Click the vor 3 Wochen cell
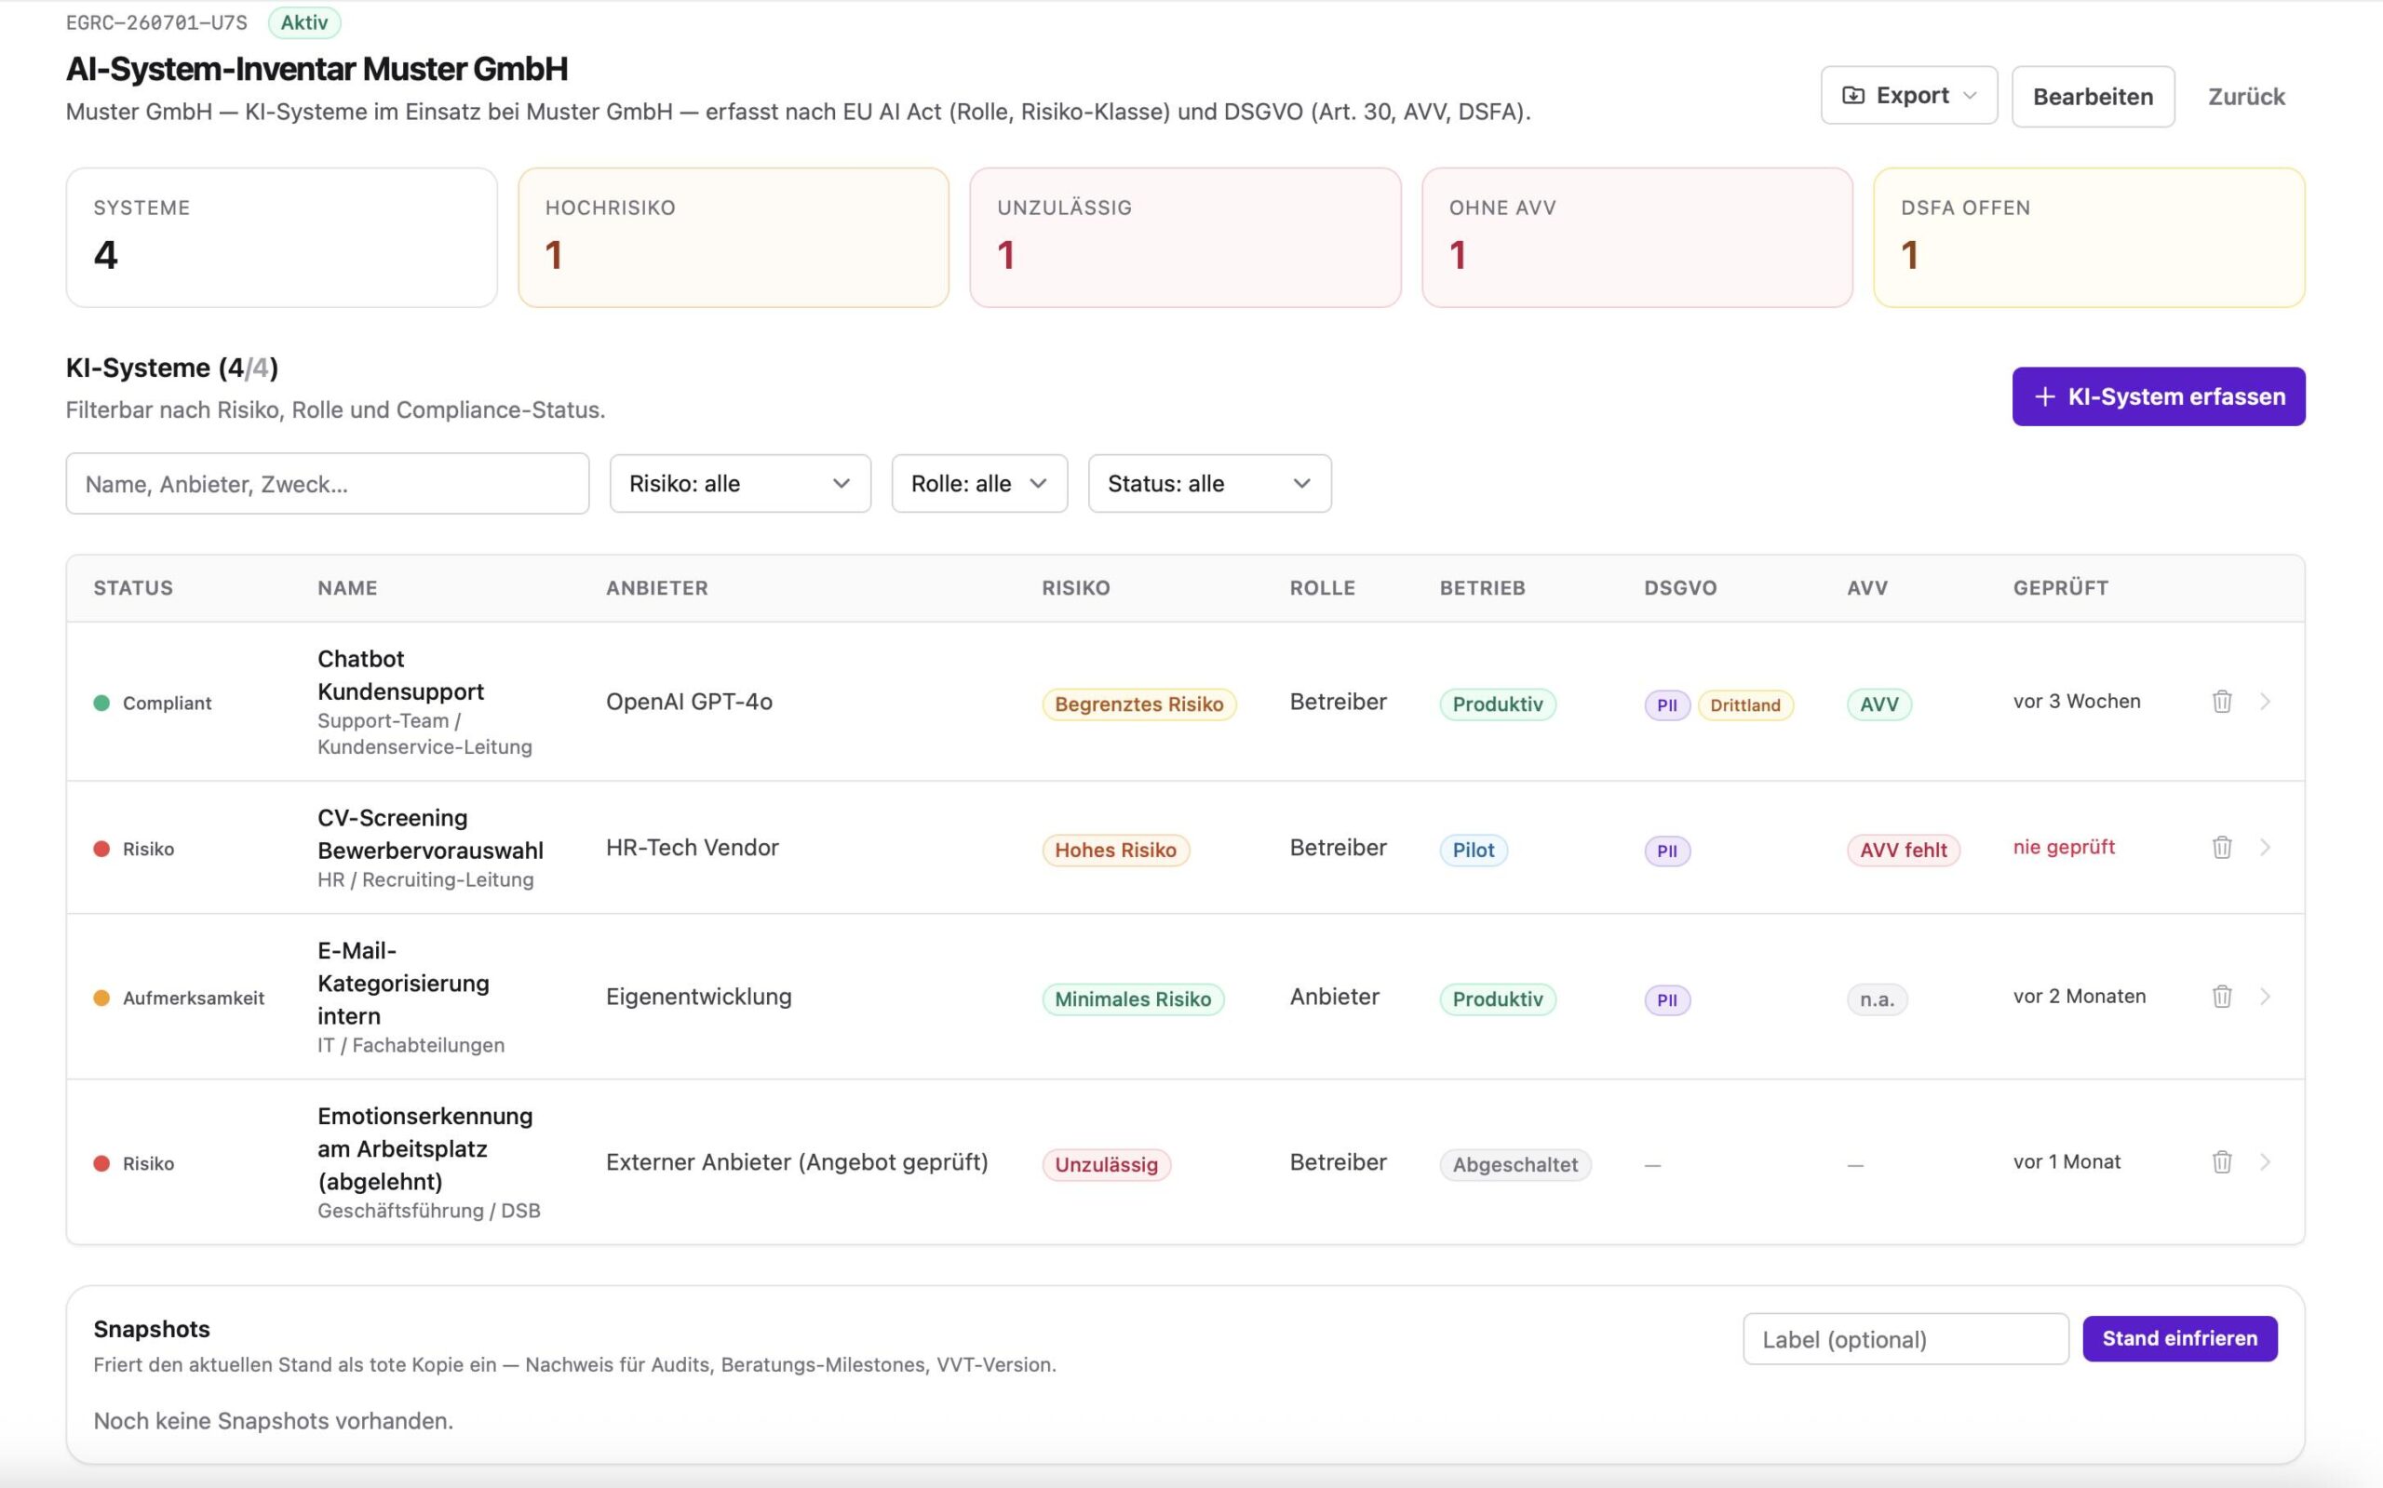 (2077, 701)
